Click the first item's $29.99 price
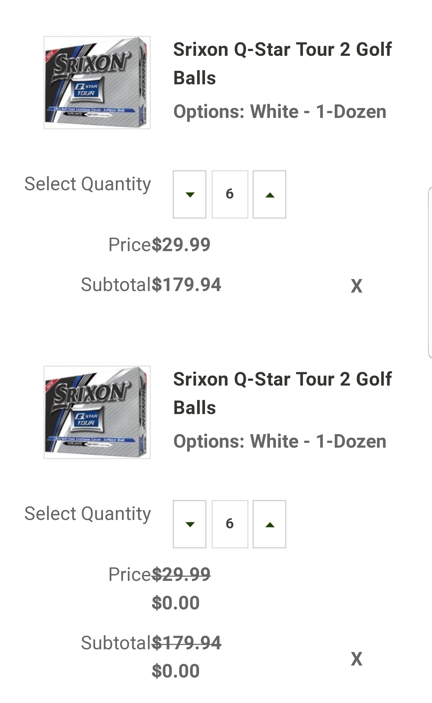This screenshot has width=432, height=703. click(181, 245)
